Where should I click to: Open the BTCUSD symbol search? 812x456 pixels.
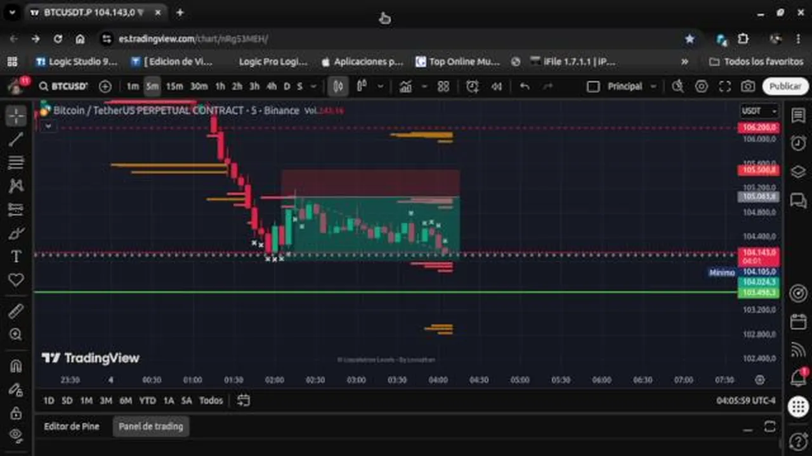(63, 86)
